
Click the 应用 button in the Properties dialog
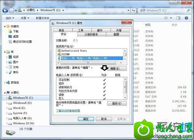tap(122, 119)
